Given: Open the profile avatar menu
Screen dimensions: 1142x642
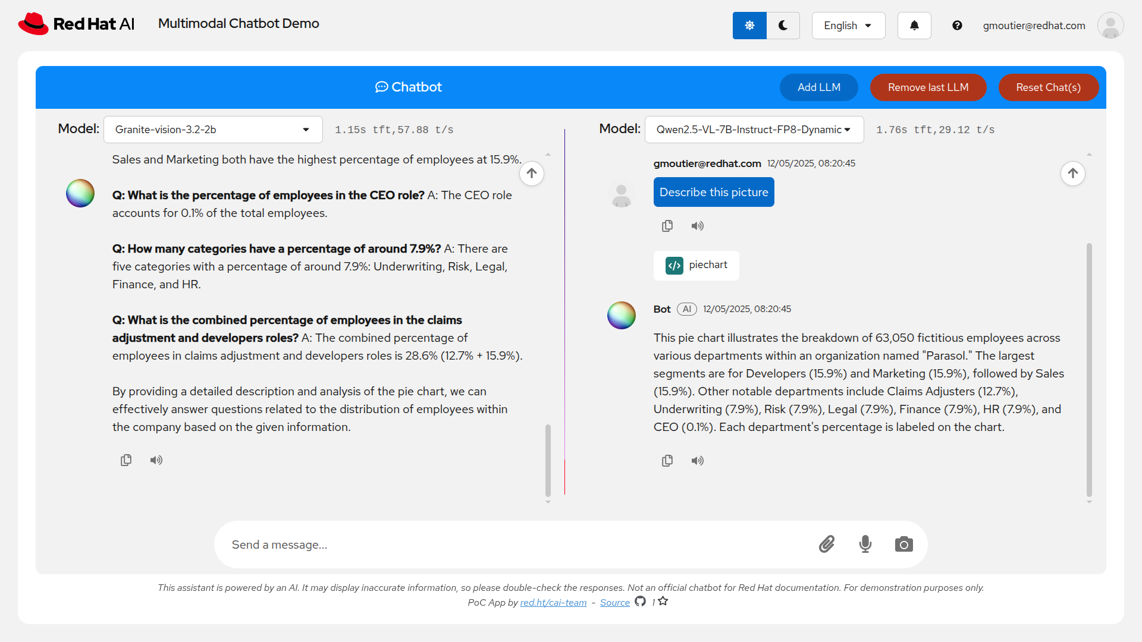Looking at the screenshot, I should tap(1110, 25).
